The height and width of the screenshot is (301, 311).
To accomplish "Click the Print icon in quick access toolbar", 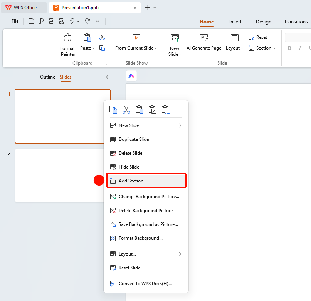I will point(51,21).
